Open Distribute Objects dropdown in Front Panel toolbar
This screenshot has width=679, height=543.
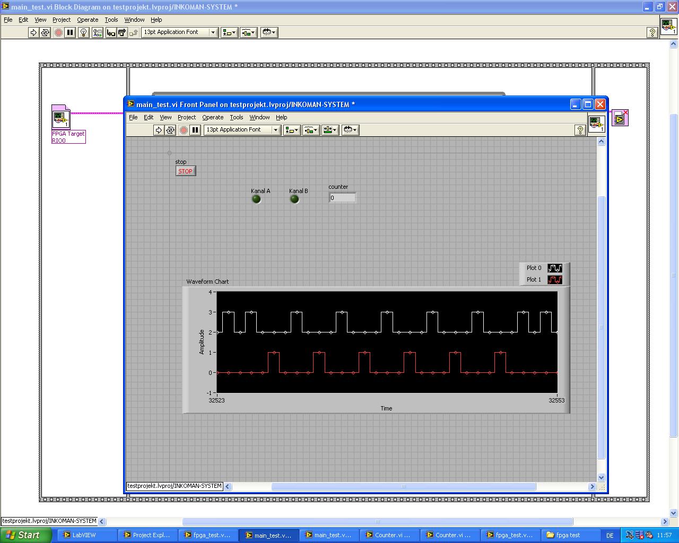pos(311,130)
